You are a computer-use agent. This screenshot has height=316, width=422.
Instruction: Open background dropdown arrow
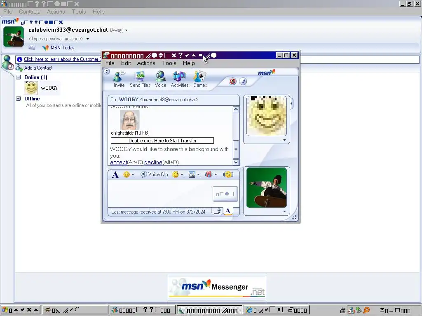[198, 175]
